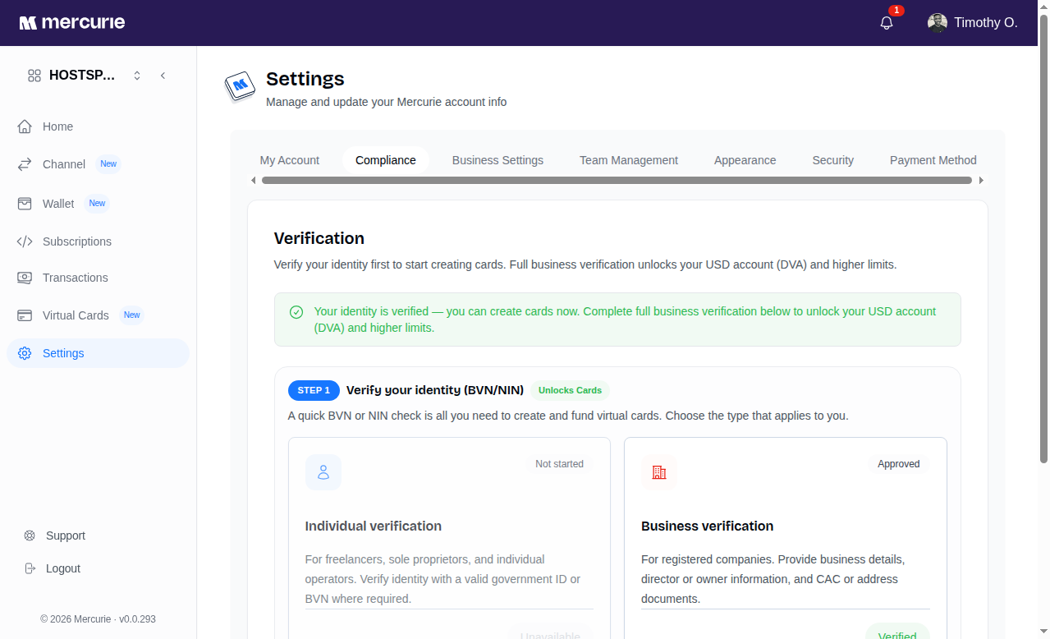
Task: Click the tab bar right scroll arrow
Action: pos(981,180)
